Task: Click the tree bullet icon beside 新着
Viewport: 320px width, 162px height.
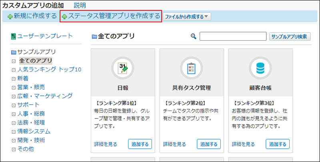Action: click(14, 79)
